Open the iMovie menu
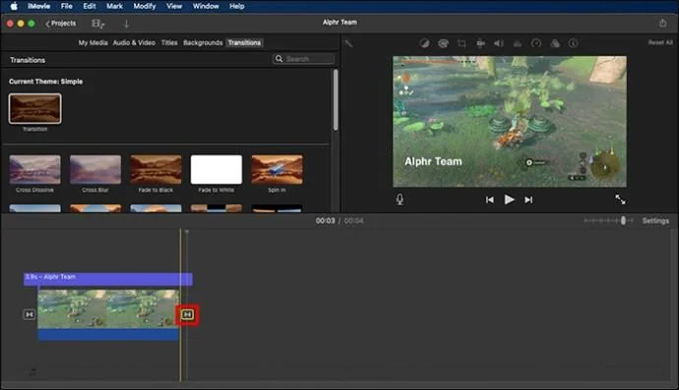The image size is (679, 390). click(x=39, y=6)
